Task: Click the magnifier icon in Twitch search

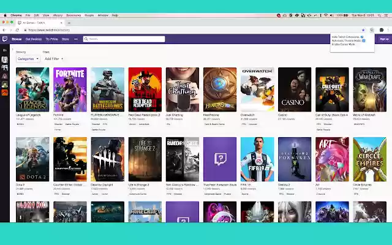Action: (x=86, y=39)
